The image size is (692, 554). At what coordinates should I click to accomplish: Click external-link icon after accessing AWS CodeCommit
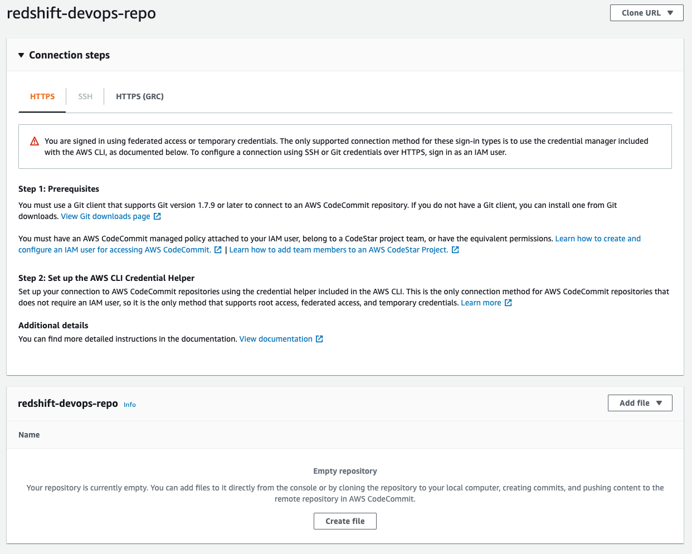[x=218, y=250]
